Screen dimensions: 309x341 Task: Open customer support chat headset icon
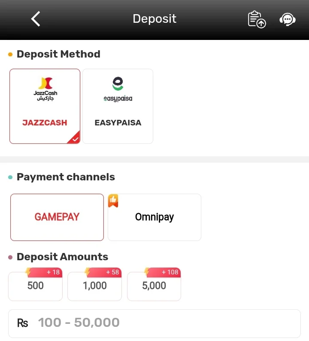[287, 20]
